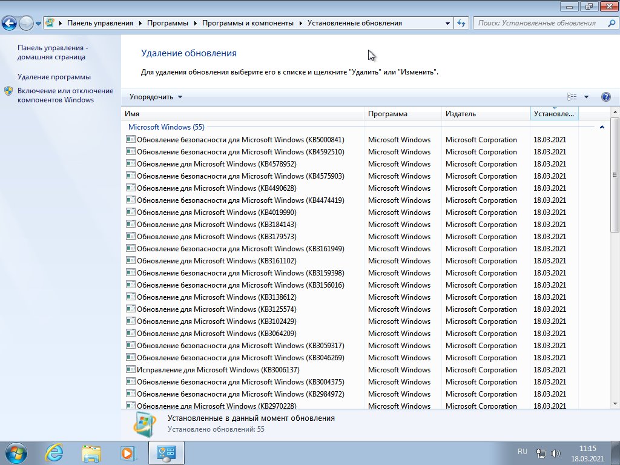Click 'Программы' breadcrumb in address bar
620x465 pixels.
tap(168, 23)
